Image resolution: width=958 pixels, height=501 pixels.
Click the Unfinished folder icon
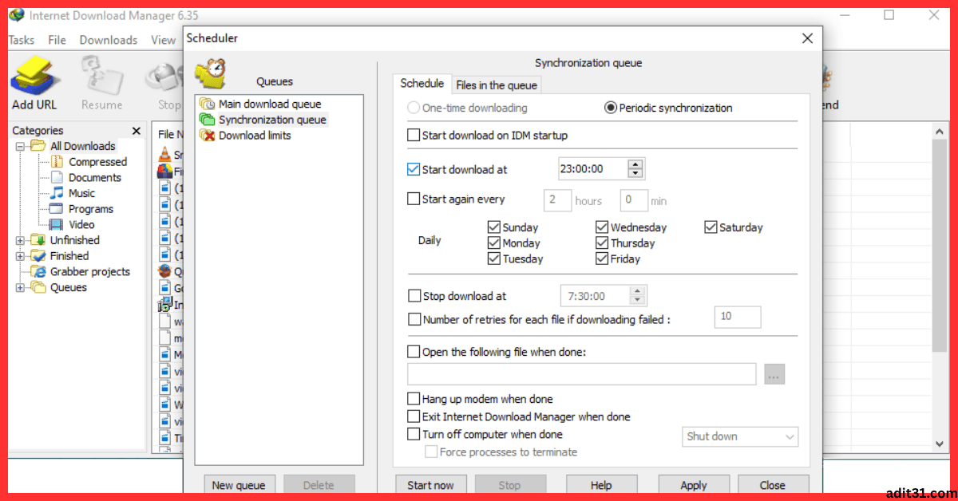click(x=38, y=240)
